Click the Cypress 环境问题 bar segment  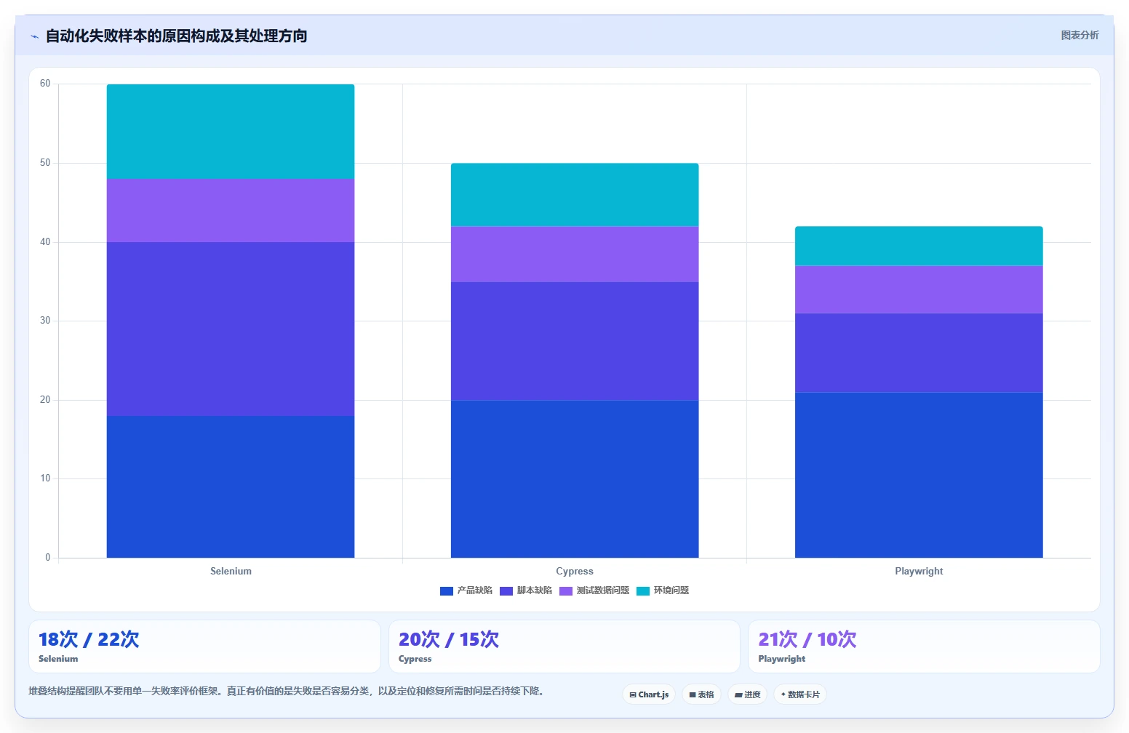[575, 195]
